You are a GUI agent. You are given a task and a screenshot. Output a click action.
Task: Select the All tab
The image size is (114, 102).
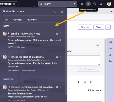pyautogui.click(x=7, y=20)
